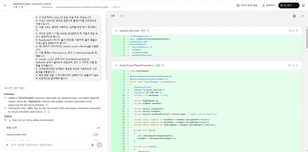Switch to the Diff tab
This screenshot has height=152, width=308.
click(x=113, y=16)
